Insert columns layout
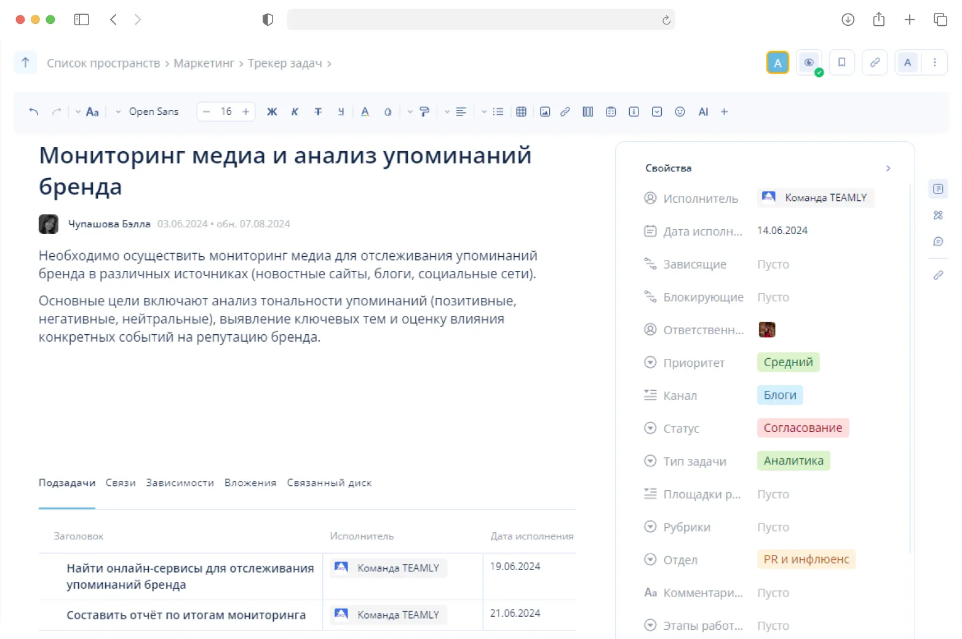The image size is (962, 639). [x=588, y=112]
